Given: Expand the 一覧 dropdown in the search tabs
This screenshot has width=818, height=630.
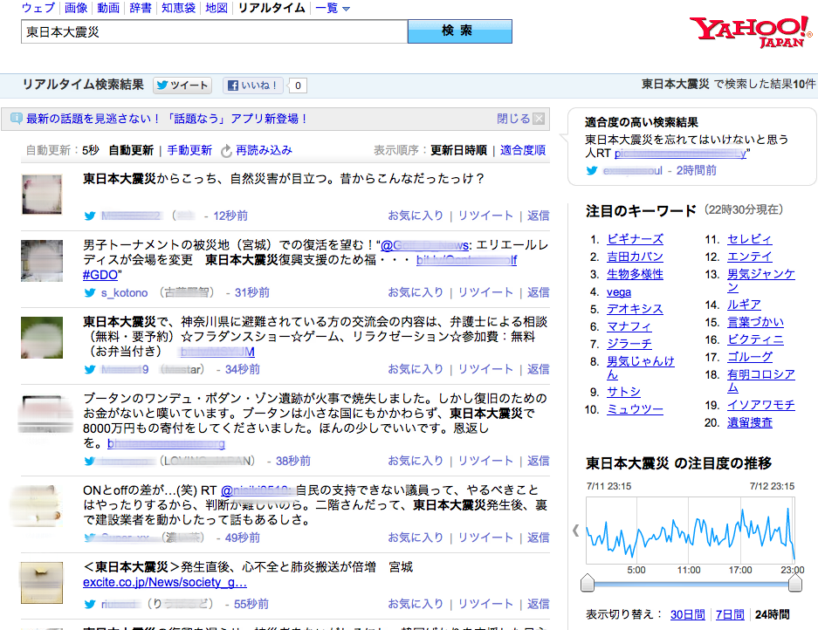Looking at the screenshot, I should 333,8.
